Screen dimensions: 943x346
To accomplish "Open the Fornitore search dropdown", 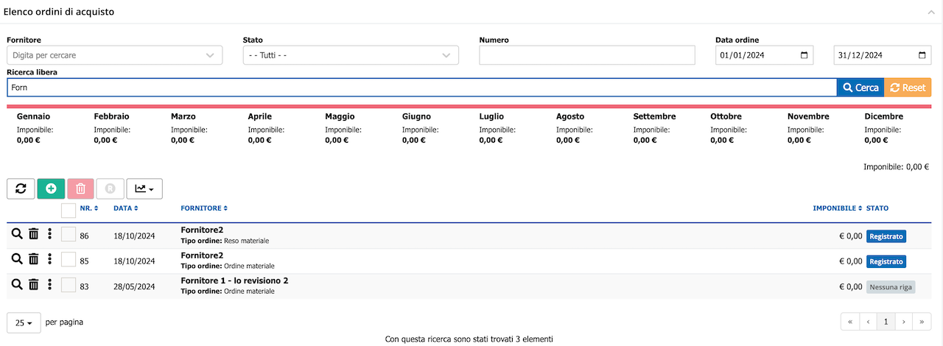I will point(114,55).
